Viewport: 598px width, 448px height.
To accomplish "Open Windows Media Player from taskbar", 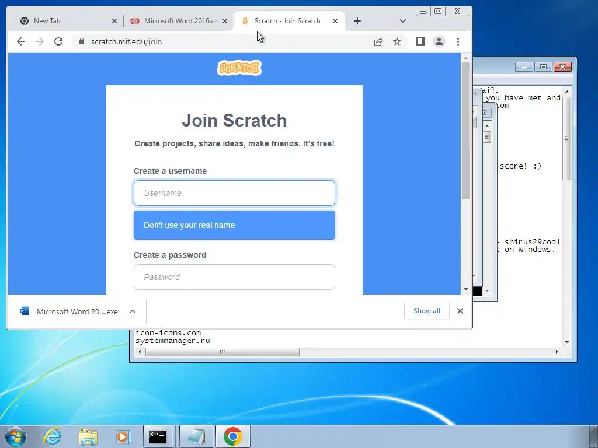I will tap(123, 436).
